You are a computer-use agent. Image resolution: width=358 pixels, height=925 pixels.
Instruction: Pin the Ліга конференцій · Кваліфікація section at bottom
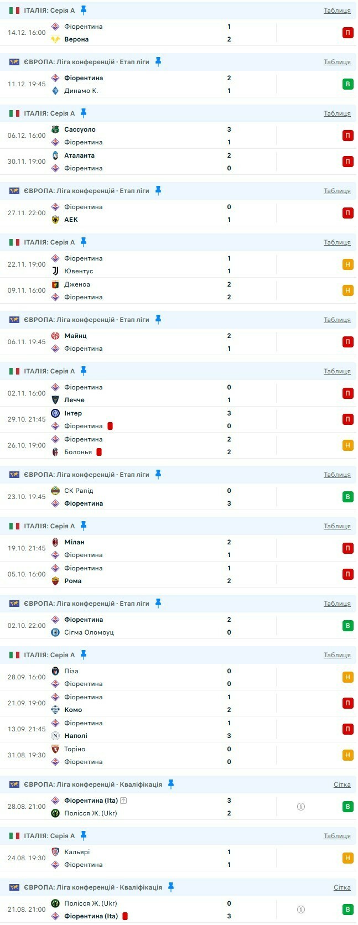[x=171, y=887]
